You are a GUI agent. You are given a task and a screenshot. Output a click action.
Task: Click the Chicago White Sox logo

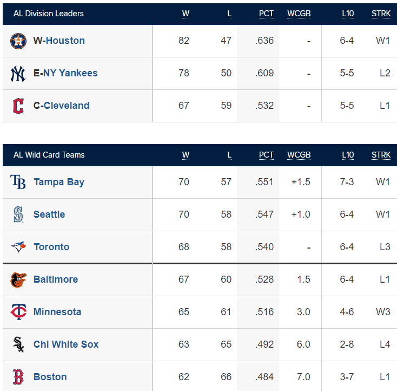click(18, 344)
